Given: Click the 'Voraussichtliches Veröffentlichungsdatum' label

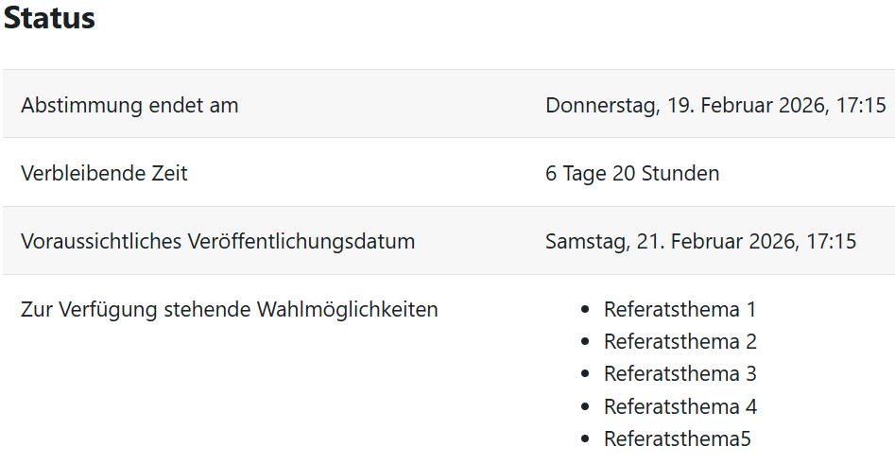Looking at the screenshot, I should pos(217,241).
